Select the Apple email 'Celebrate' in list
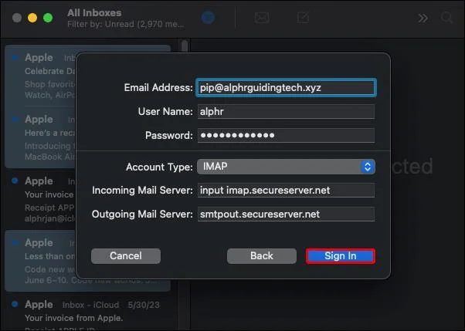 (40, 76)
